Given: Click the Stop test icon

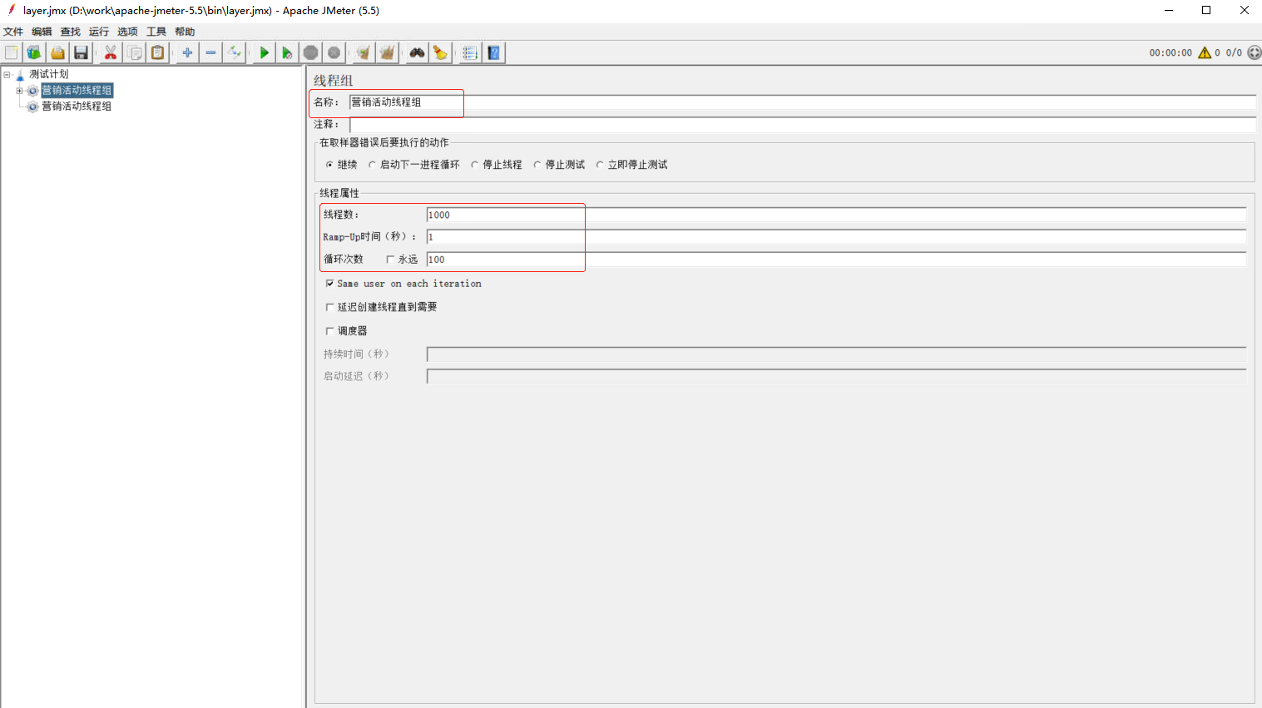Looking at the screenshot, I should click(310, 52).
